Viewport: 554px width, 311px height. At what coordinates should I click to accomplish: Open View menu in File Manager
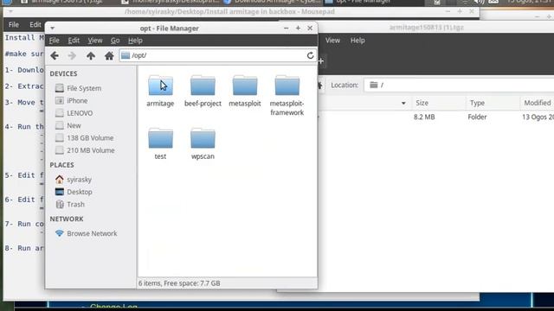(x=95, y=41)
